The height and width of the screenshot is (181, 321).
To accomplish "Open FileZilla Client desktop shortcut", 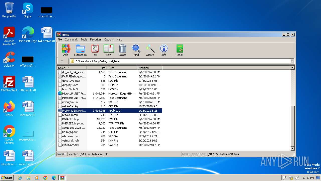I will (9, 84).
